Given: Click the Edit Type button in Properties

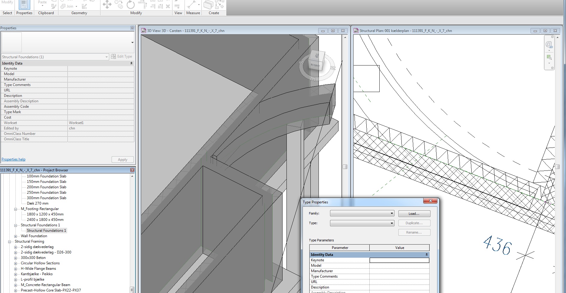Looking at the screenshot, I should 122,56.
